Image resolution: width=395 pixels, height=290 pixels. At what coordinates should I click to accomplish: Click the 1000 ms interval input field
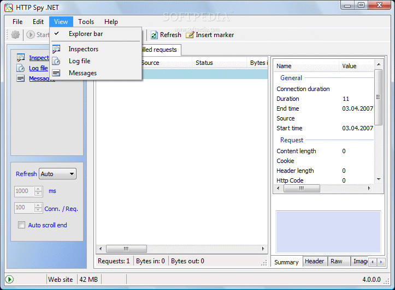(25, 191)
